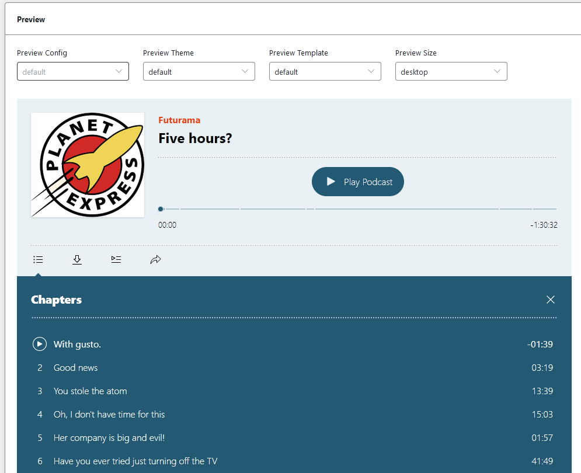Select chapter 'Oh, I don't have time for this'
This screenshot has width=581, height=473.
point(294,415)
